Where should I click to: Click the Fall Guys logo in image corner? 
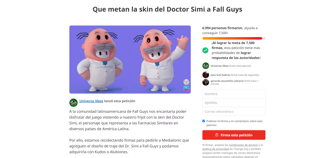(186, 89)
